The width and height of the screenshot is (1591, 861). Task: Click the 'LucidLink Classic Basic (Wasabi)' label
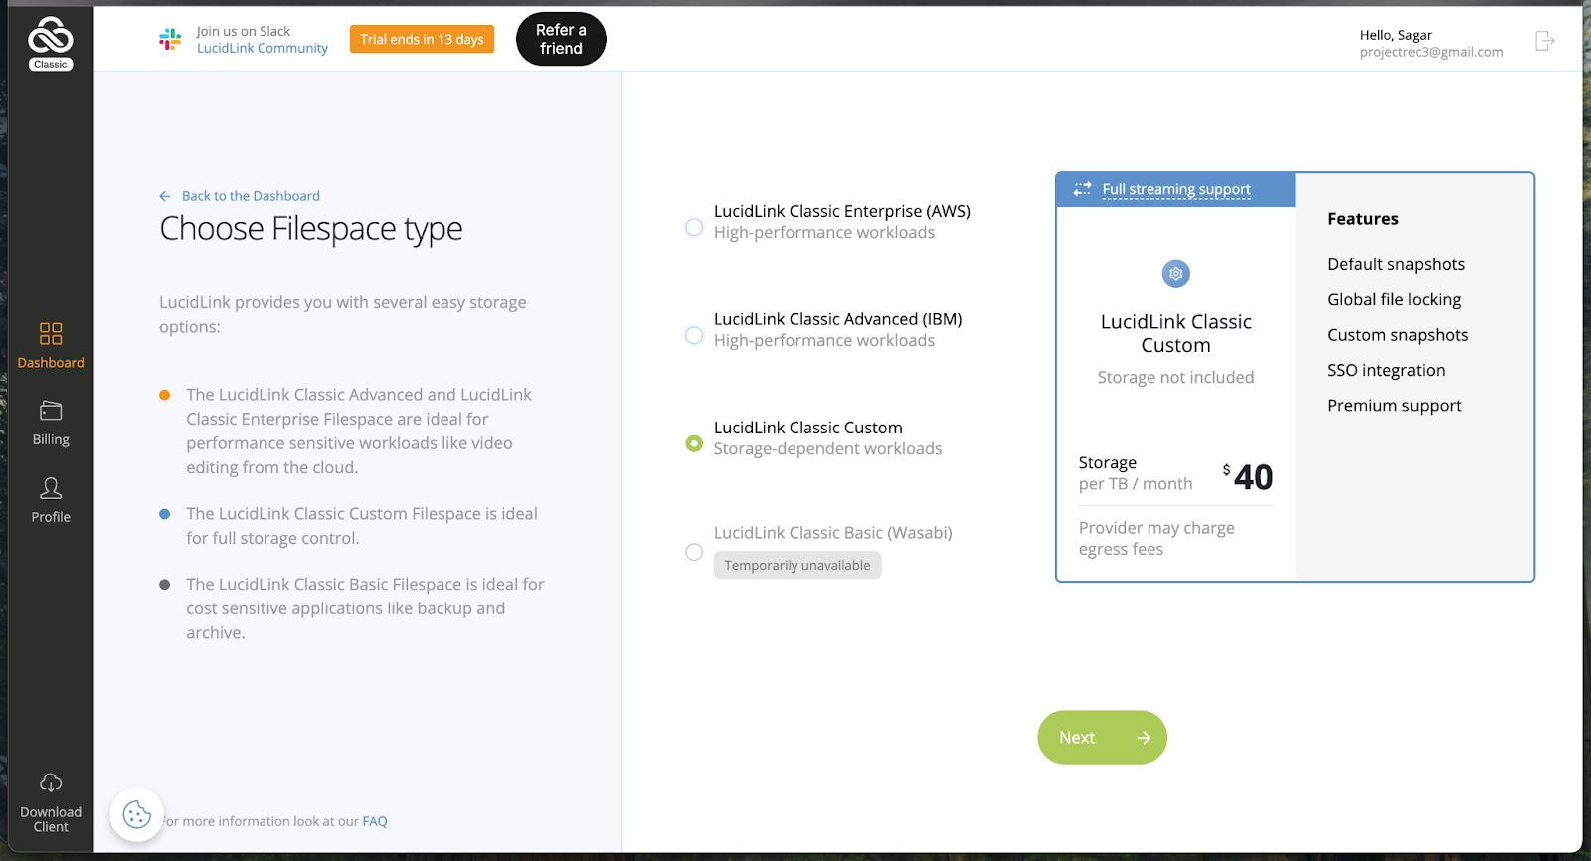tap(833, 533)
